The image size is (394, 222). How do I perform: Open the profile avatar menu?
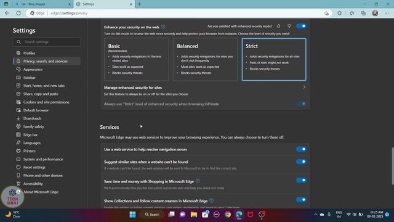coord(375,13)
